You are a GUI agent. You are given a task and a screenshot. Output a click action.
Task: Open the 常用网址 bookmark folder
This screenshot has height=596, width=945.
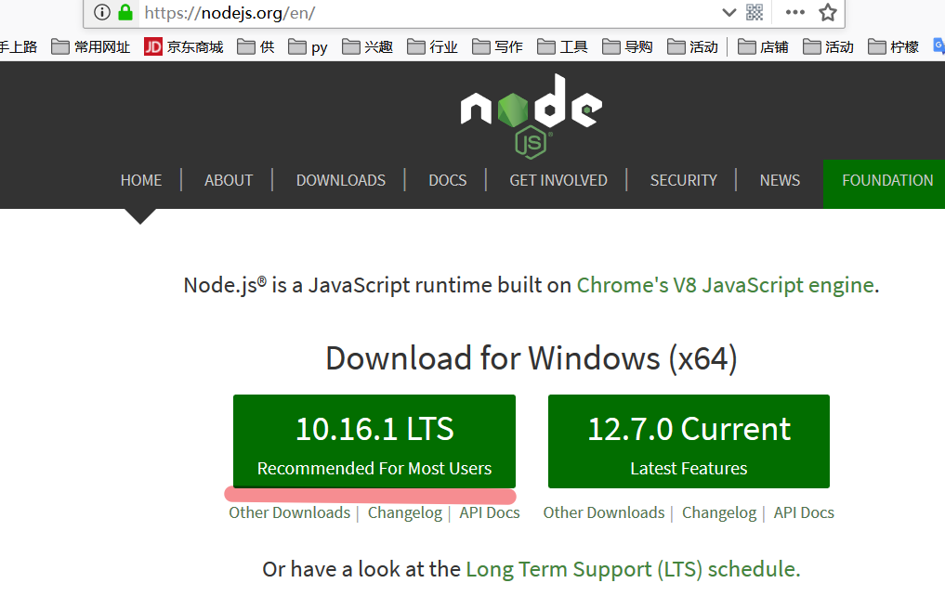(91, 46)
